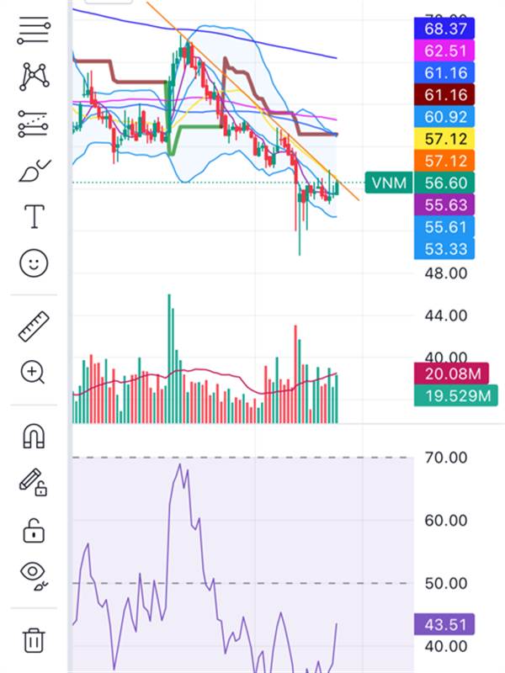Click the yellow 57.12 value label

(x=444, y=139)
